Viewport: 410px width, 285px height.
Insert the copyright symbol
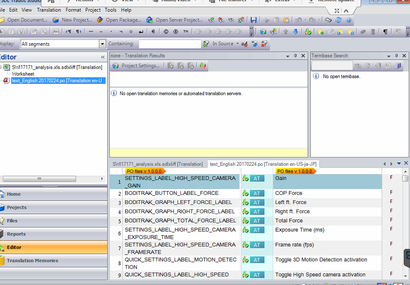(166, 32)
